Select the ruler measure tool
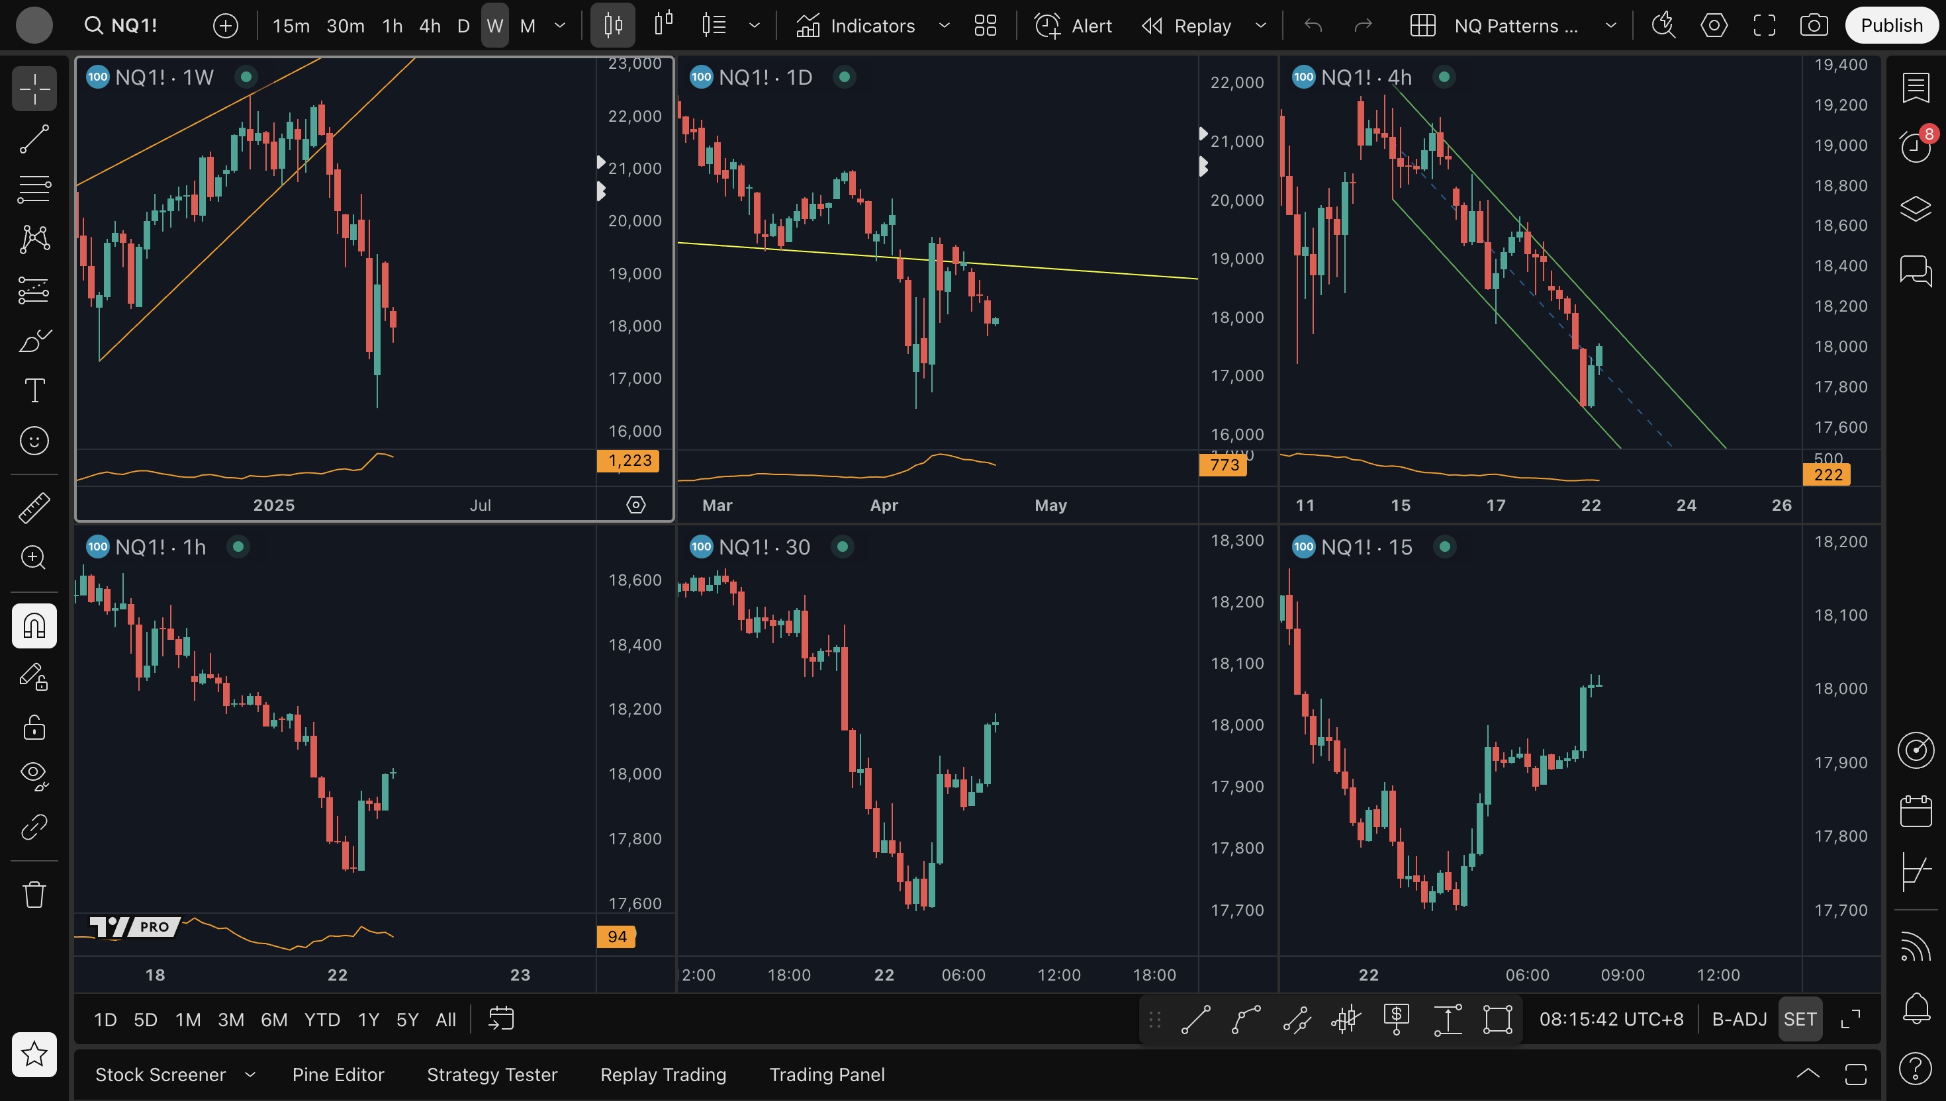 [x=34, y=507]
